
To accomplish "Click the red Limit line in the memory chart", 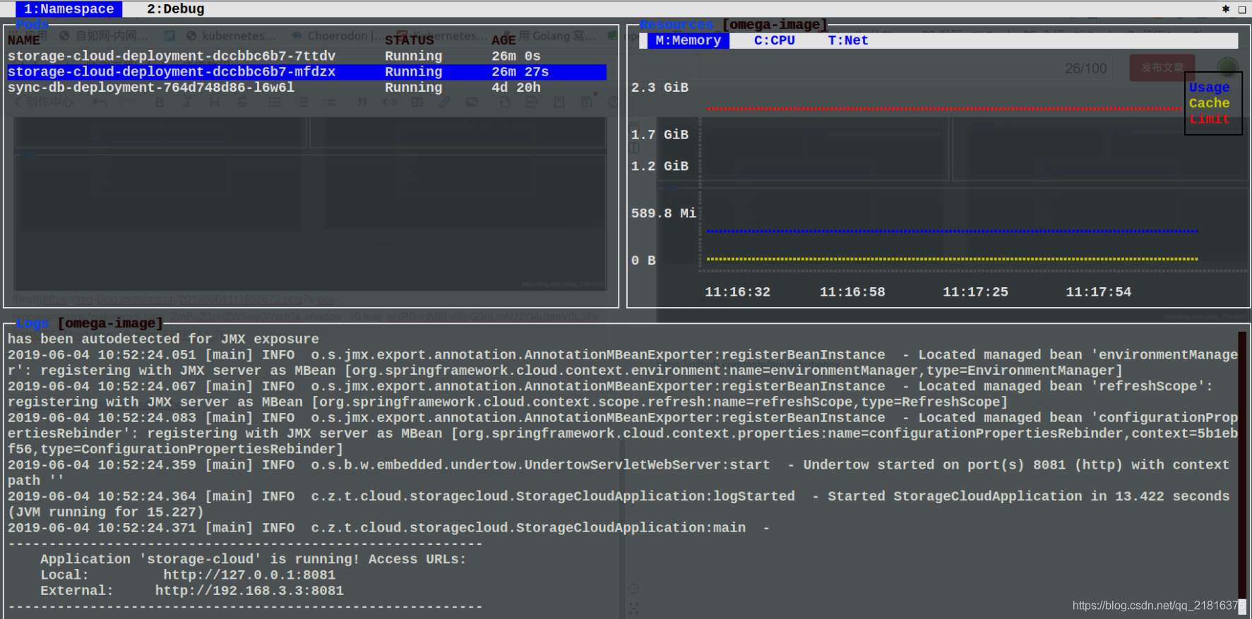I will pyautogui.click(x=945, y=109).
